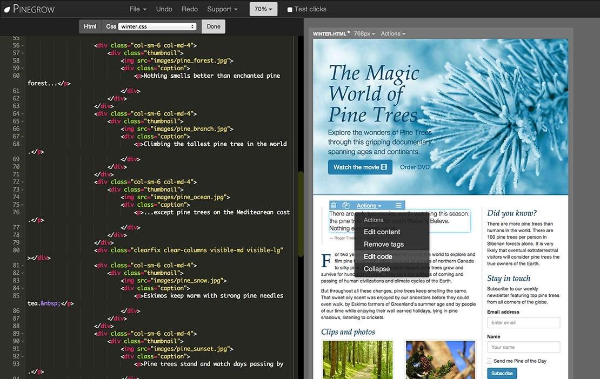The height and width of the screenshot is (379, 600).
Task: Open the Support menu
Action: click(x=222, y=9)
